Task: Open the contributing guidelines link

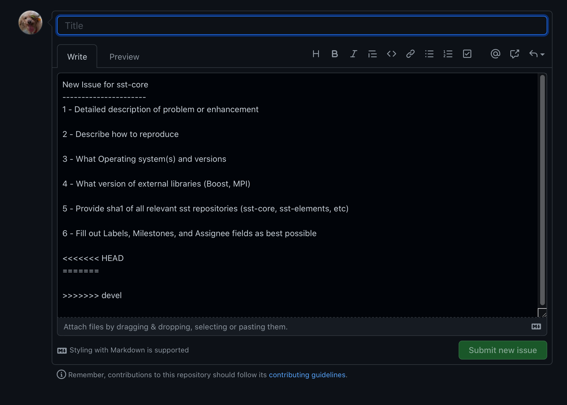Action: (307, 375)
